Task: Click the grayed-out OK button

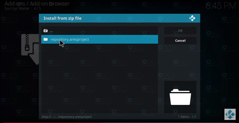Action: click(x=180, y=31)
